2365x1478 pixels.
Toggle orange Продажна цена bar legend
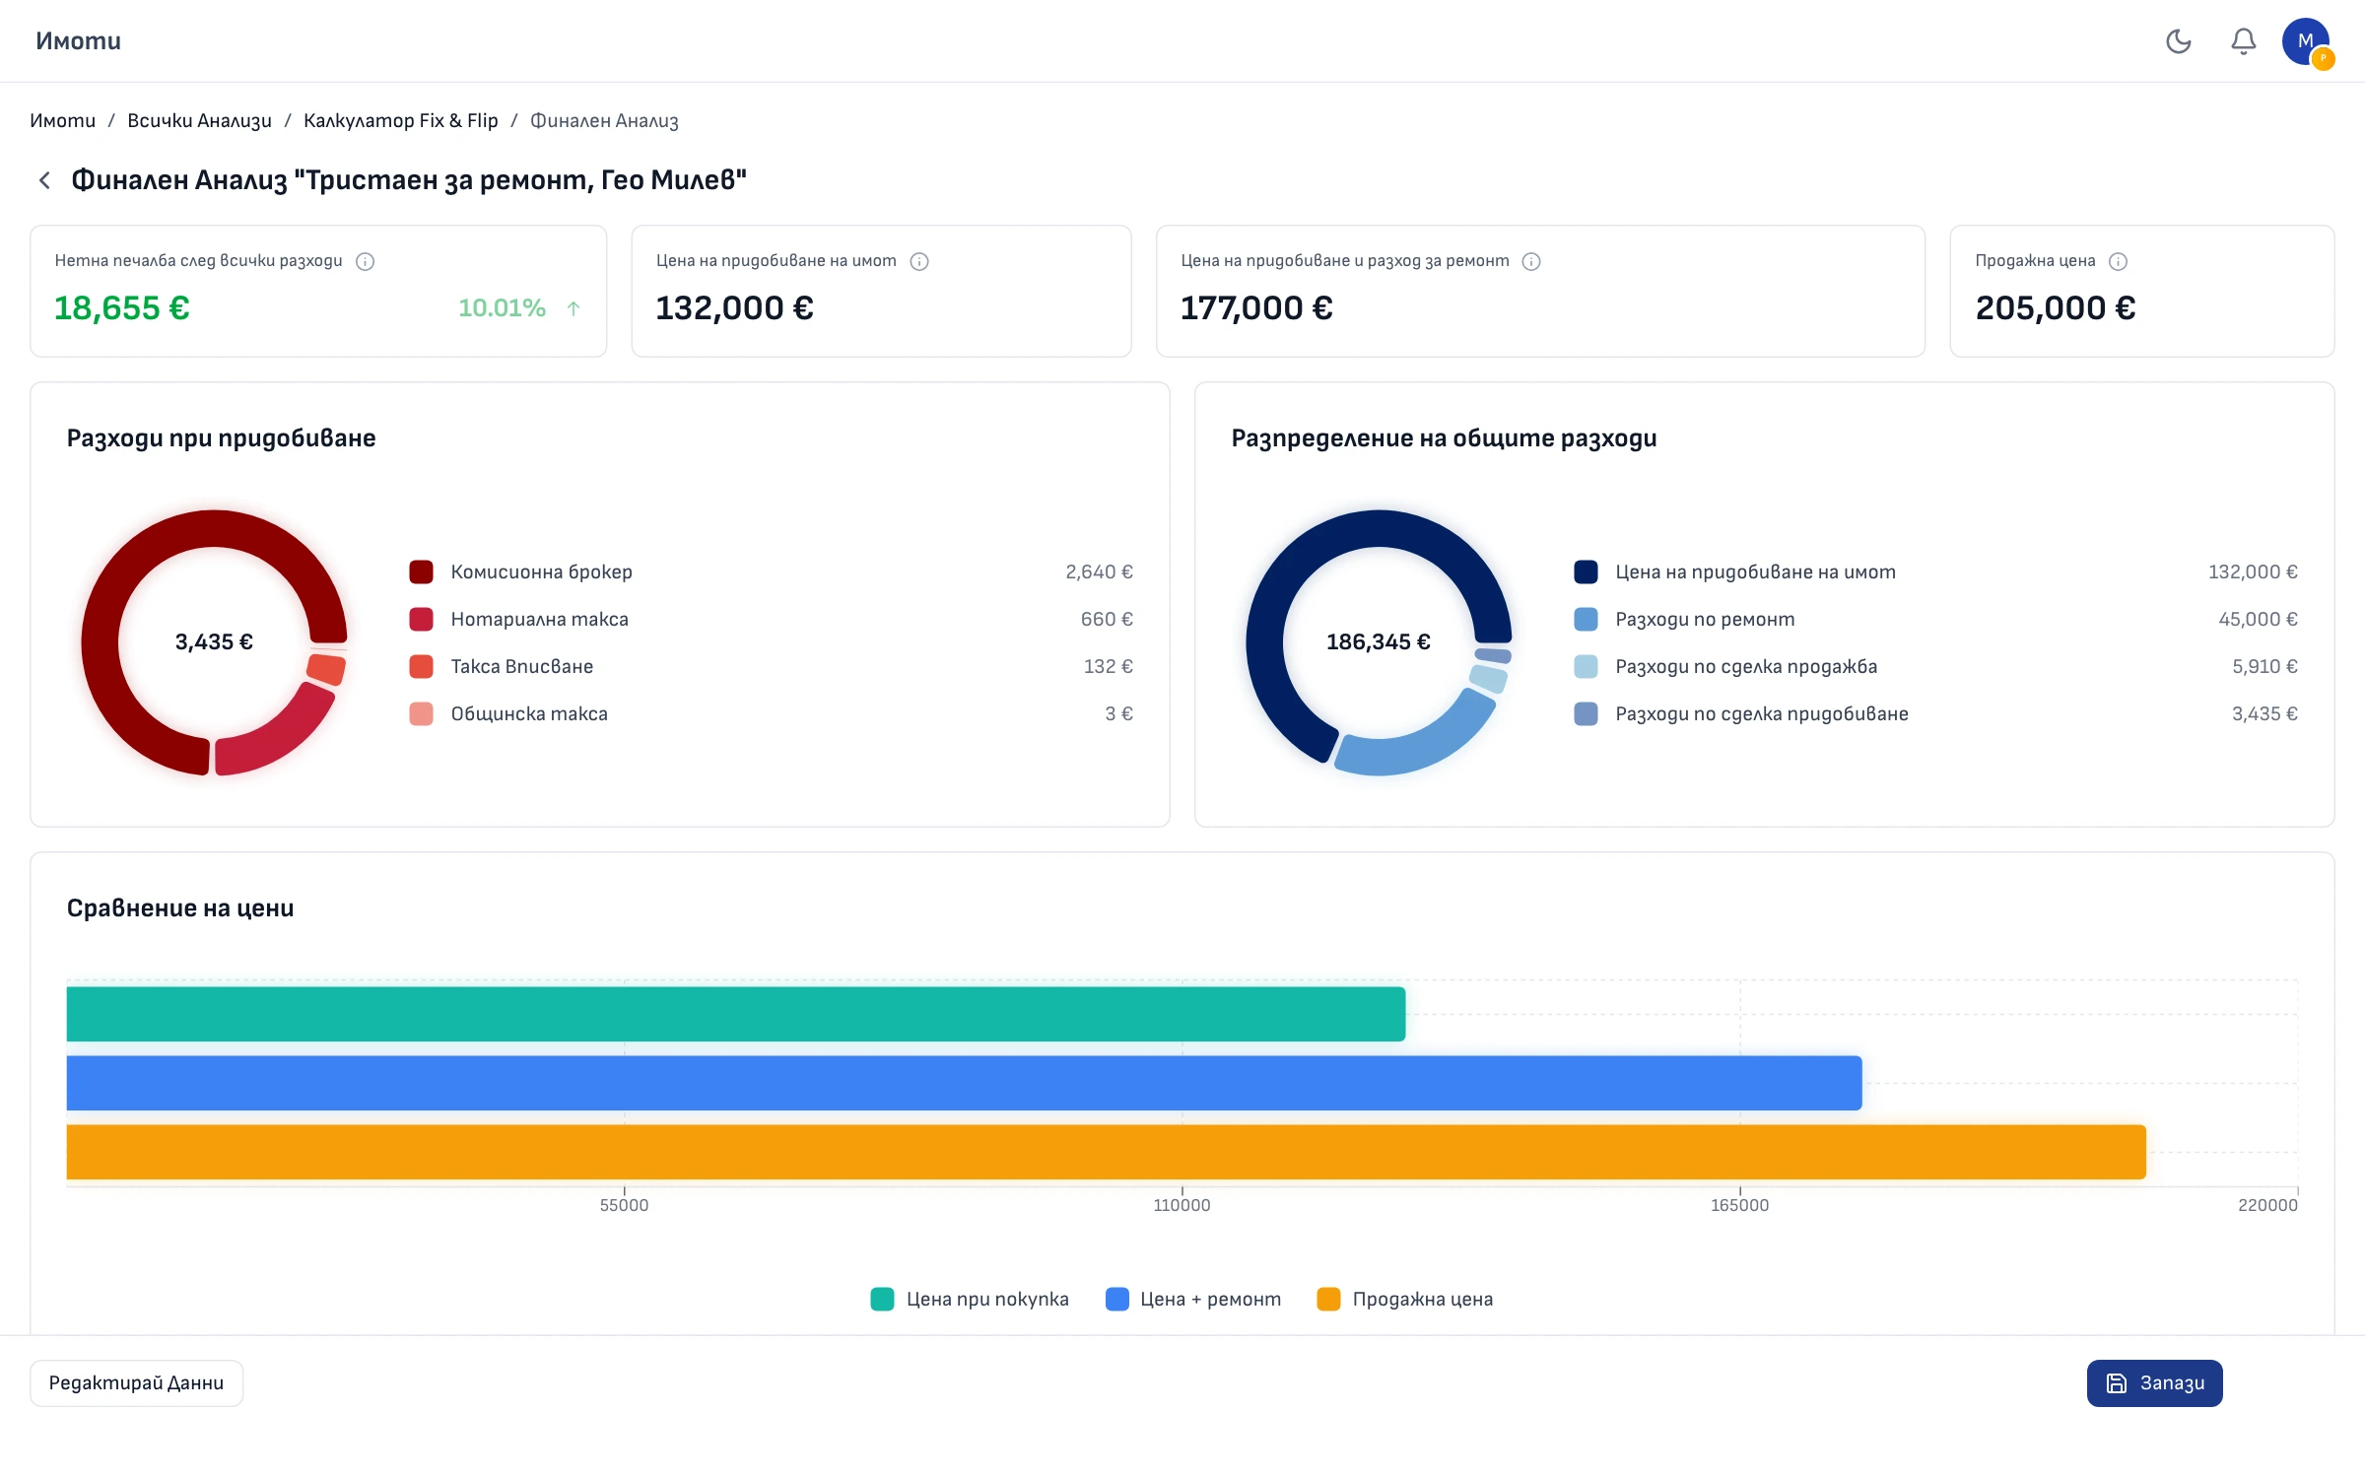coord(1405,1299)
